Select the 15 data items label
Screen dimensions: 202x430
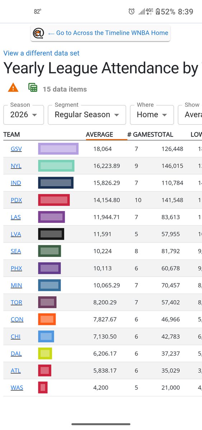(x=64, y=89)
